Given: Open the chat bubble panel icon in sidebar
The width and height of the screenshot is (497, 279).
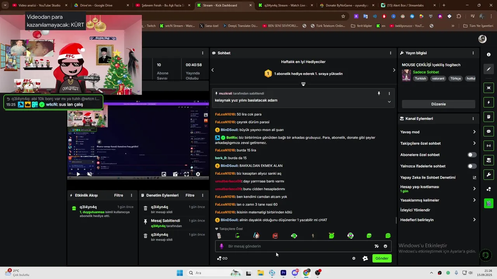Looking at the screenshot, I should point(489,131).
